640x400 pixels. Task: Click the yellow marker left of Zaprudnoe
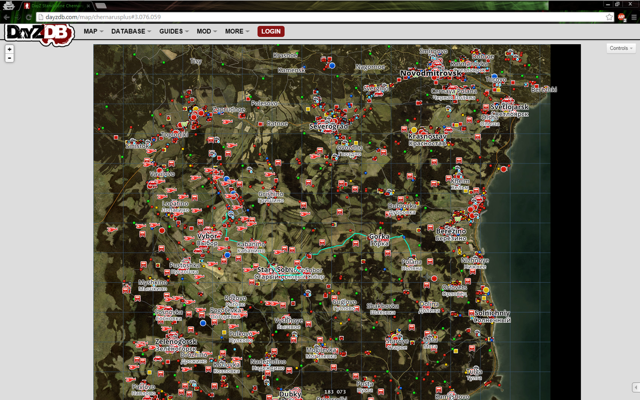click(195, 109)
